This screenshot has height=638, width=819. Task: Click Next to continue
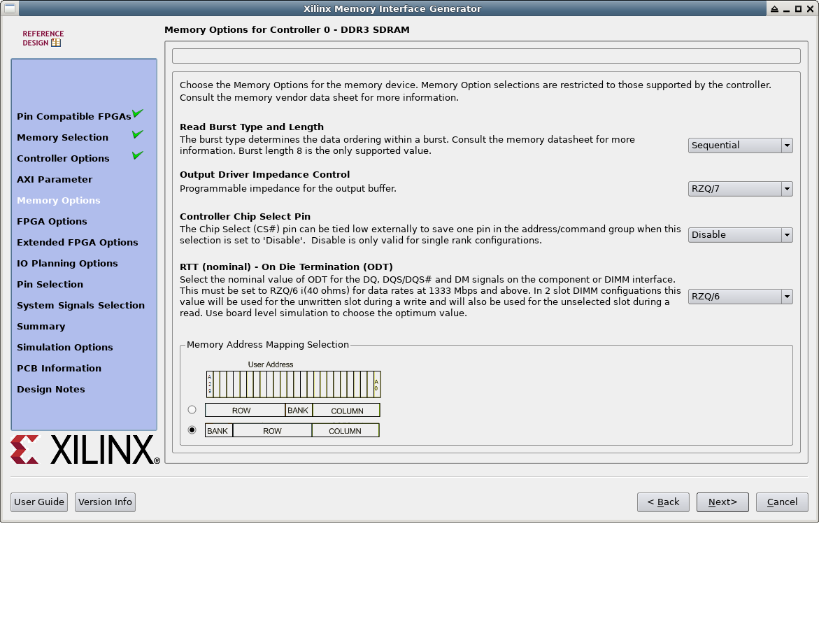(722, 502)
